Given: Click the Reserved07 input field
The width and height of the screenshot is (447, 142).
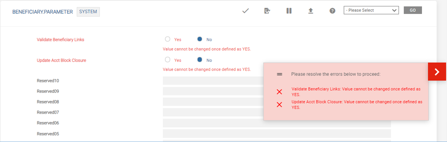Looking at the screenshot, I should coord(213,112).
